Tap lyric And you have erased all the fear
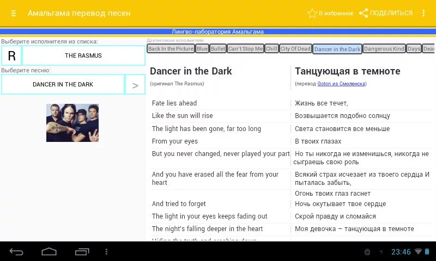 click(x=215, y=178)
